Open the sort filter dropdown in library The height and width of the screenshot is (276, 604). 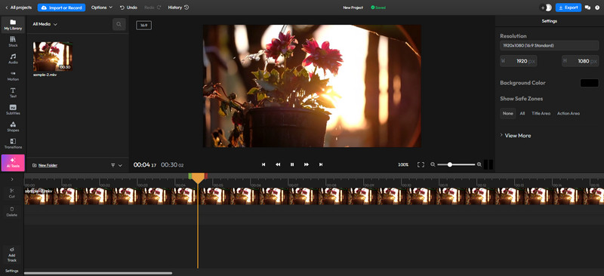116,165
